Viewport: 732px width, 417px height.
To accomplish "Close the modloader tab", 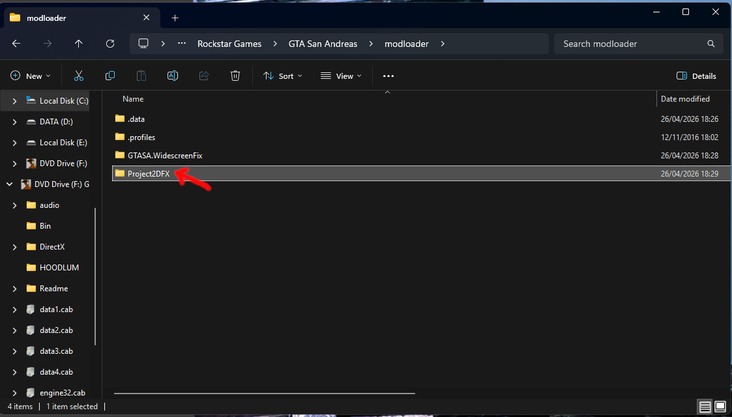I will point(146,17).
